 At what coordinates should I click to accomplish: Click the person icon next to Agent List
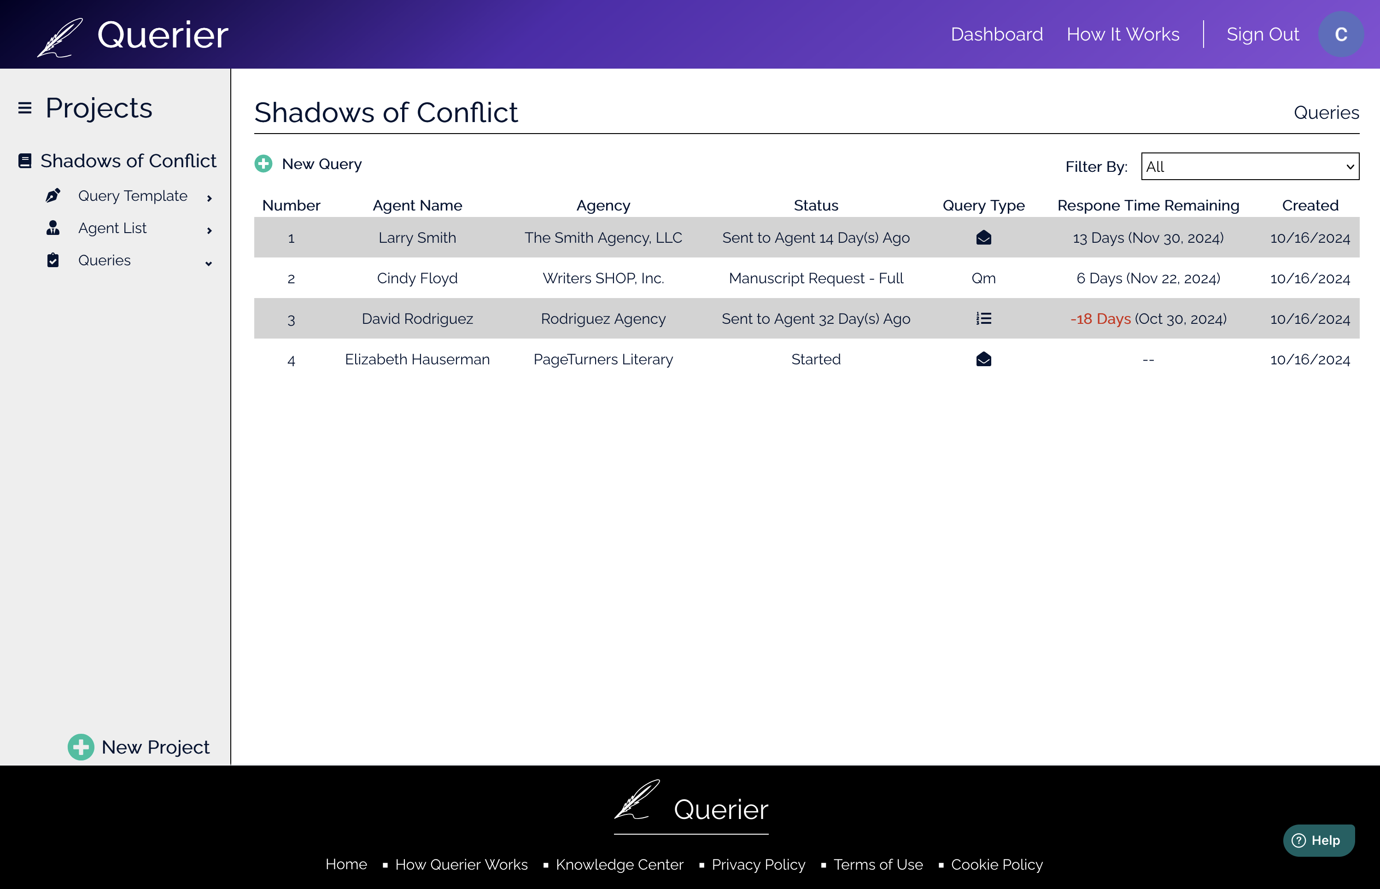click(x=53, y=228)
